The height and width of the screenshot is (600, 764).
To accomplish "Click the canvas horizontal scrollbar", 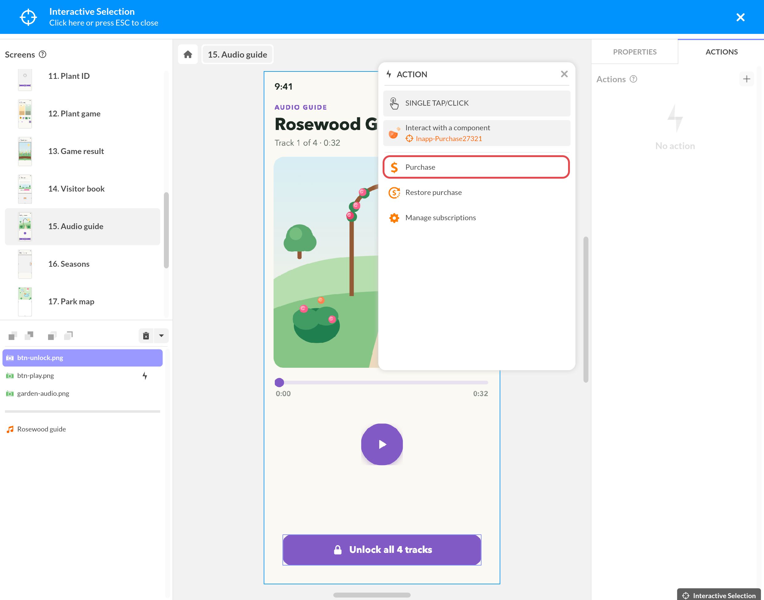I will coord(372,595).
